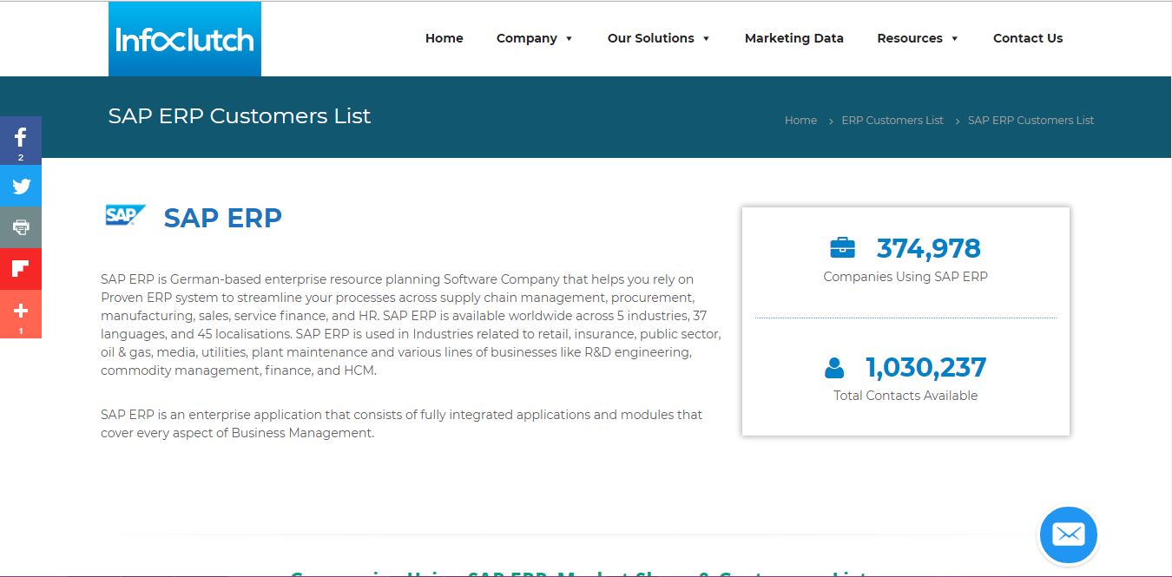Image resolution: width=1172 pixels, height=577 pixels.
Task: Open the Our Solutions menu
Action: coord(651,38)
